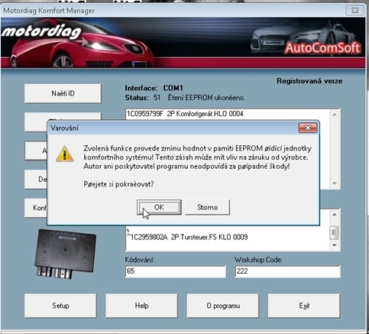
Task: Confirm the warning with the OK button
Action: click(x=159, y=207)
